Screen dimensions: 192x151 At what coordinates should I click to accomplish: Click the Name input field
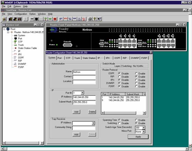tap(84, 72)
